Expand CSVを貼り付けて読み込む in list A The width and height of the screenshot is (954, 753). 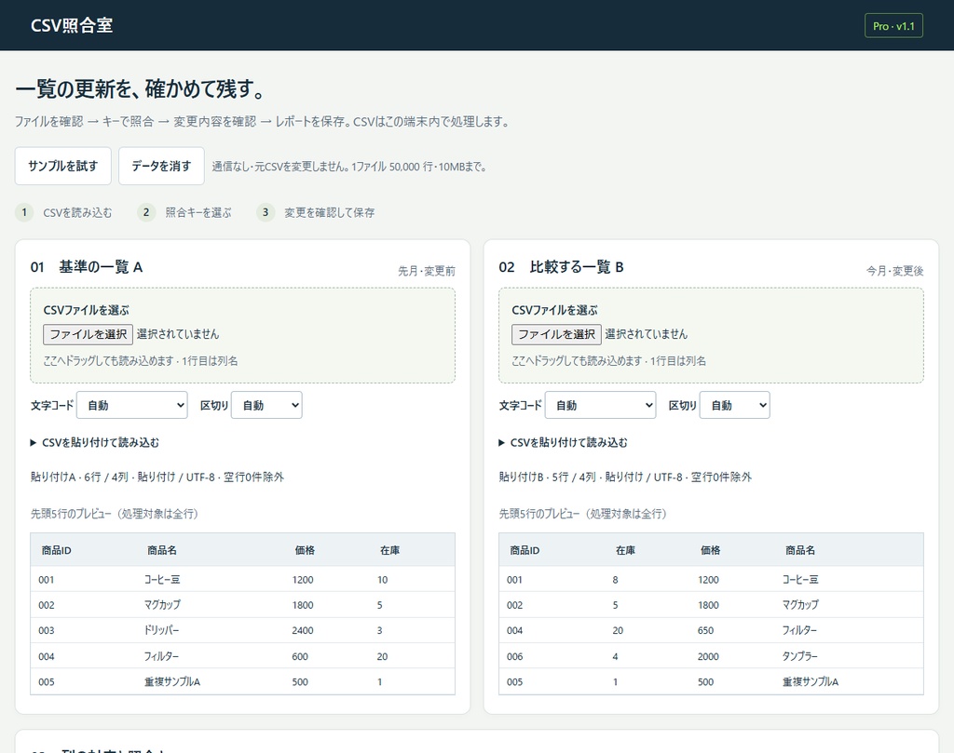pos(95,442)
